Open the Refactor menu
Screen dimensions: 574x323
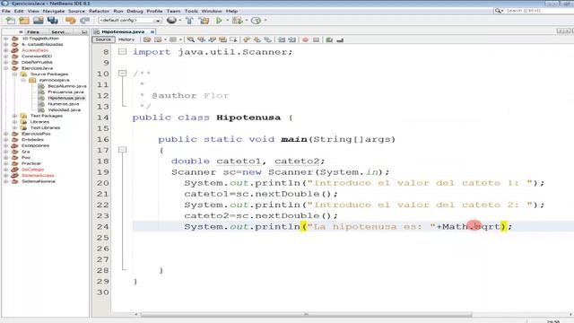coord(99,11)
